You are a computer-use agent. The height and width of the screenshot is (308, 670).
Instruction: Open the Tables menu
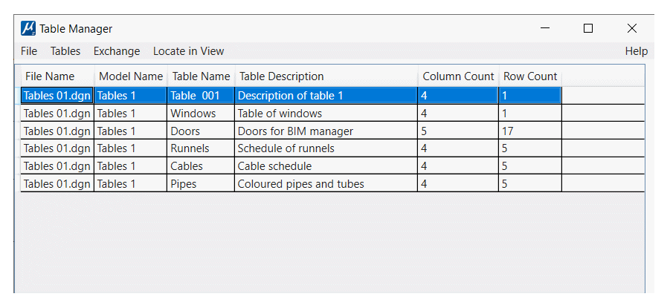pos(65,51)
